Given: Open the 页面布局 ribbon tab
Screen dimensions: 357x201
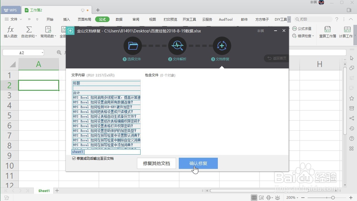Looking at the screenshot, I should coord(84,19).
